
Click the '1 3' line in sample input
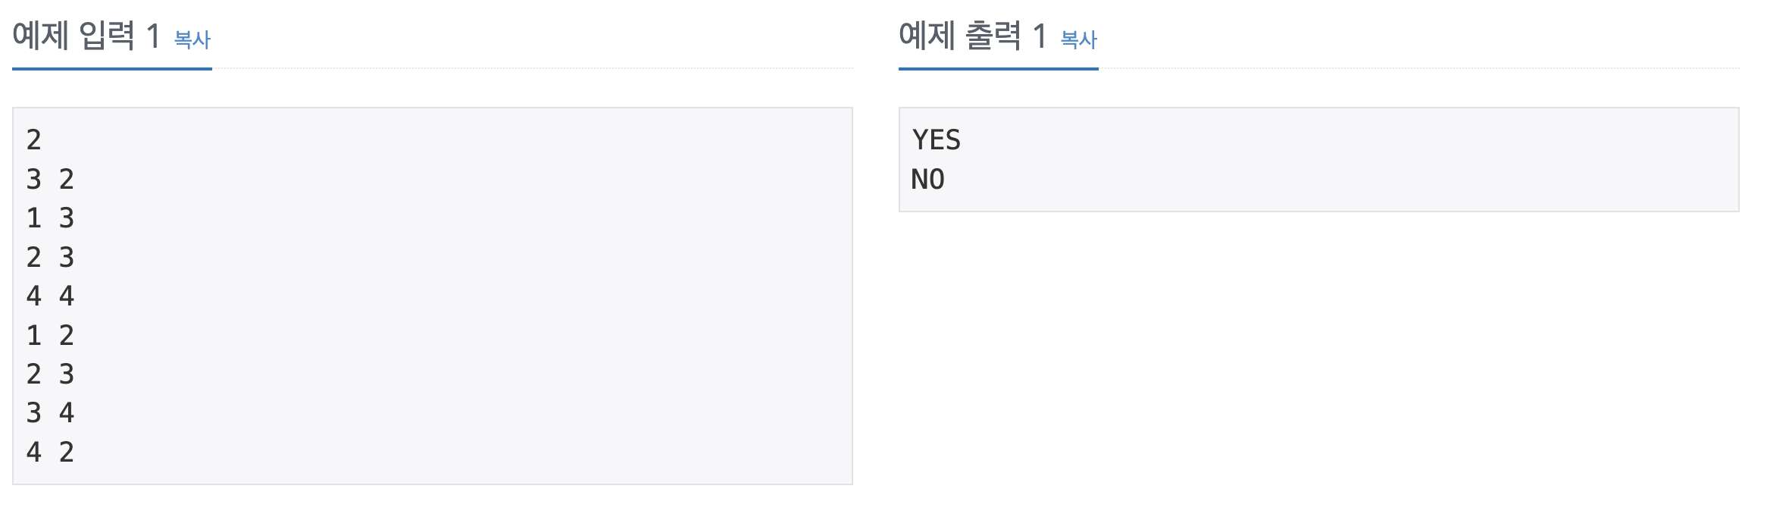tap(51, 218)
